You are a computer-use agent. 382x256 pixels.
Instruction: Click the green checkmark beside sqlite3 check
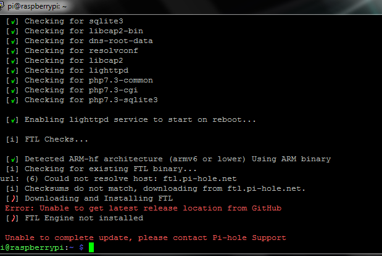click(13, 22)
